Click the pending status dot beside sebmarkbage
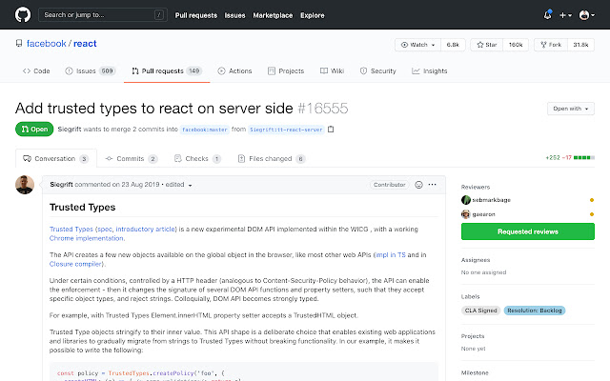The height and width of the screenshot is (381, 610). 592,200
